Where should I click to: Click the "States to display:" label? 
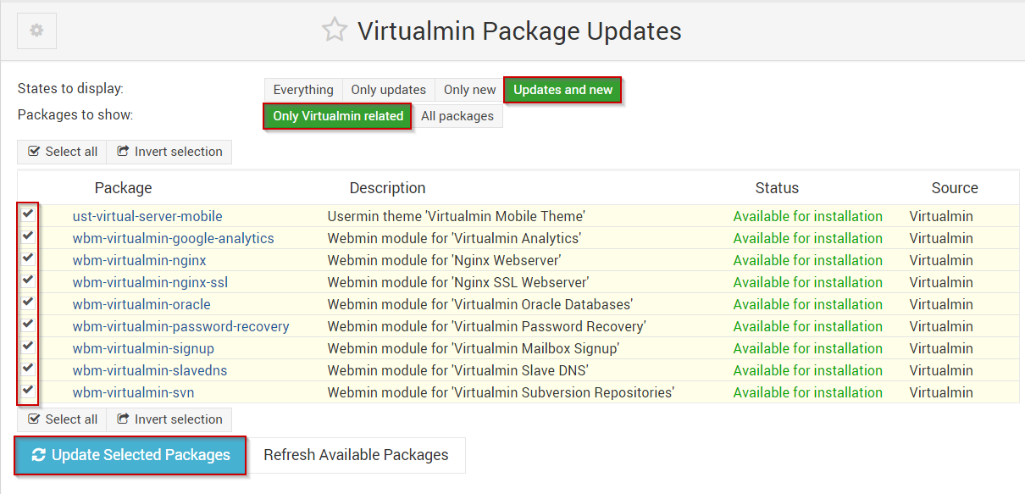click(70, 88)
